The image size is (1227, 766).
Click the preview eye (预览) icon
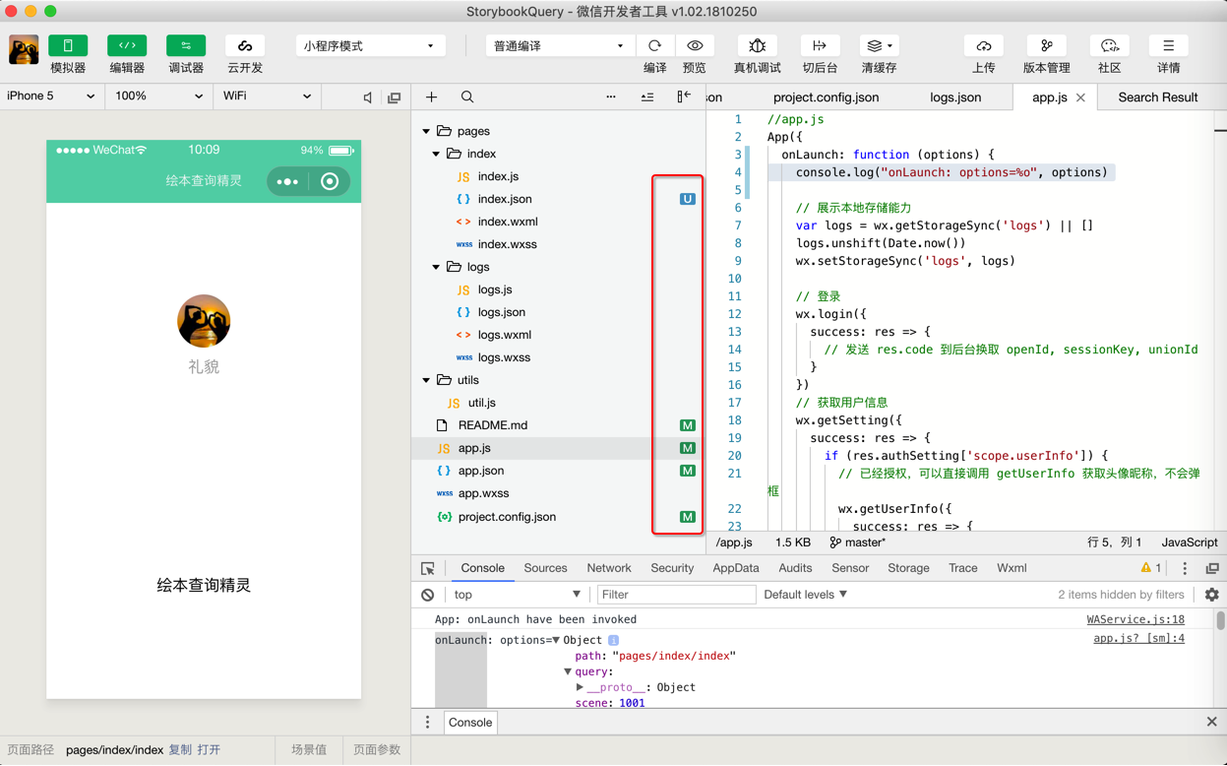pos(695,45)
